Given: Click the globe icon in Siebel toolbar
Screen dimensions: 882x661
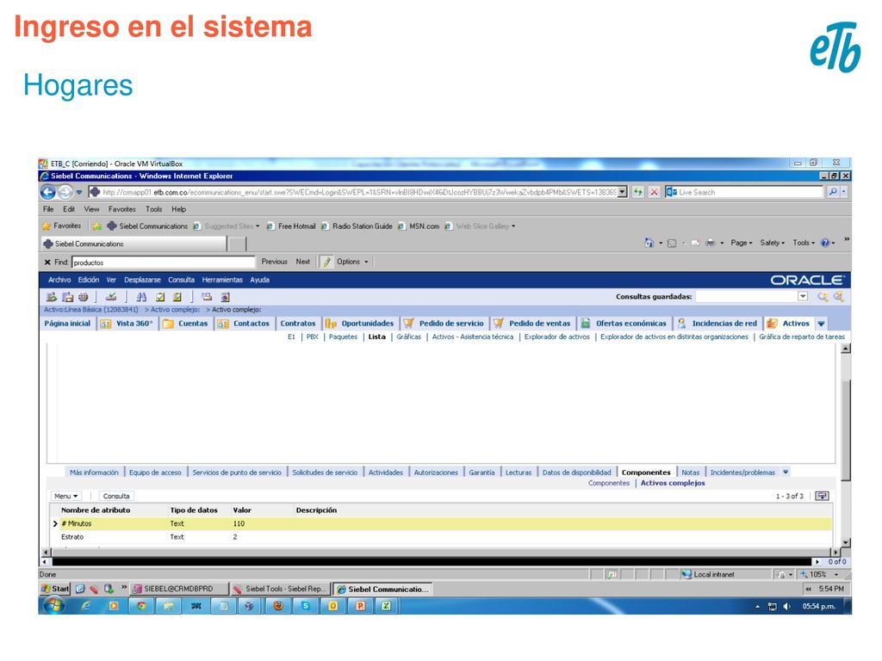Looking at the screenshot, I should pyautogui.click(x=84, y=297).
